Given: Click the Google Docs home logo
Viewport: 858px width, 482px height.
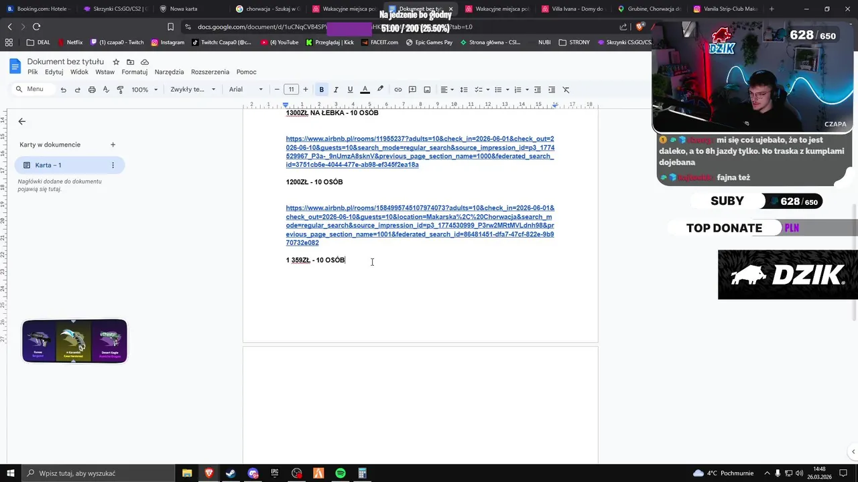Looking at the screenshot, I should pos(15,66).
